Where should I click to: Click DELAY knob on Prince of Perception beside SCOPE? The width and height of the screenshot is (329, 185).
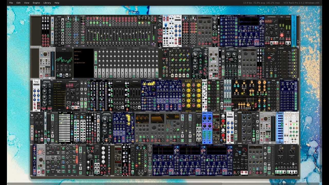pyautogui.click(x=45, y=54)
